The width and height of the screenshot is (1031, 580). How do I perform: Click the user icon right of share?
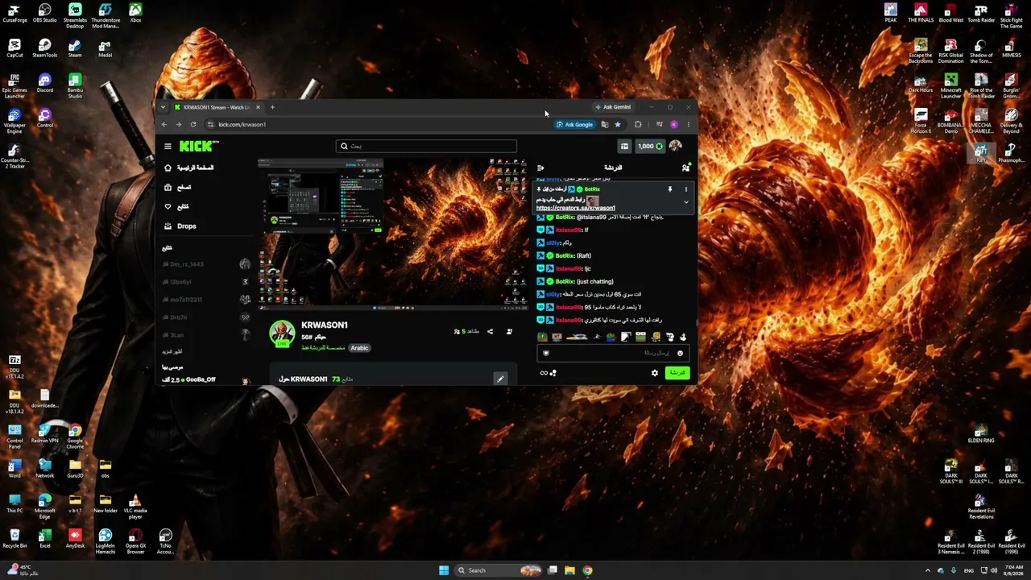point(509,331)
